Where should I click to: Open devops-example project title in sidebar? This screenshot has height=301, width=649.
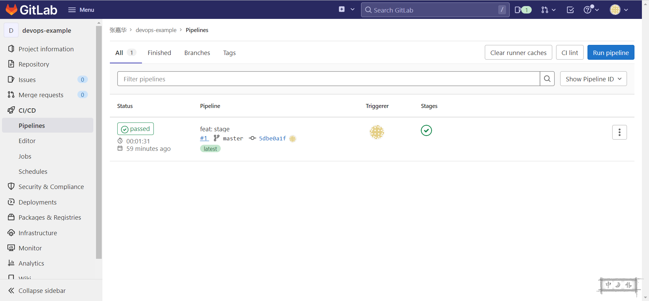47,30
